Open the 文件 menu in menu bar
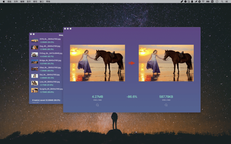Screen dimensions: 231x144 coord(16,2)
